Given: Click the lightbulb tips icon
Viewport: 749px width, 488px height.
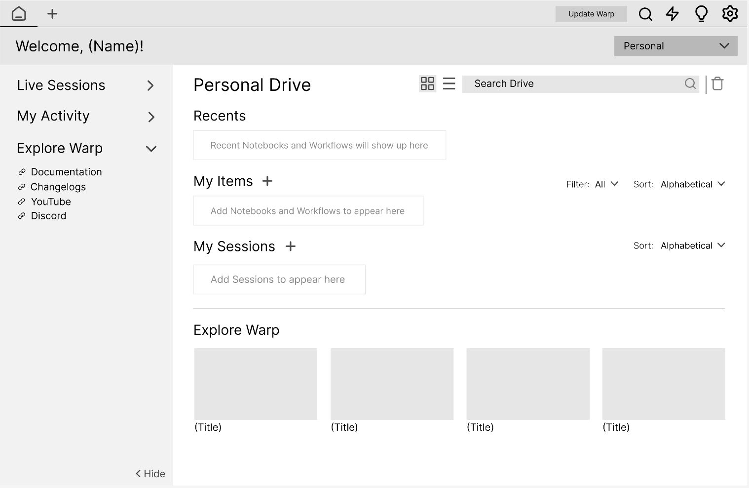Looking at the screenshot, I should (x=701, y=14).
